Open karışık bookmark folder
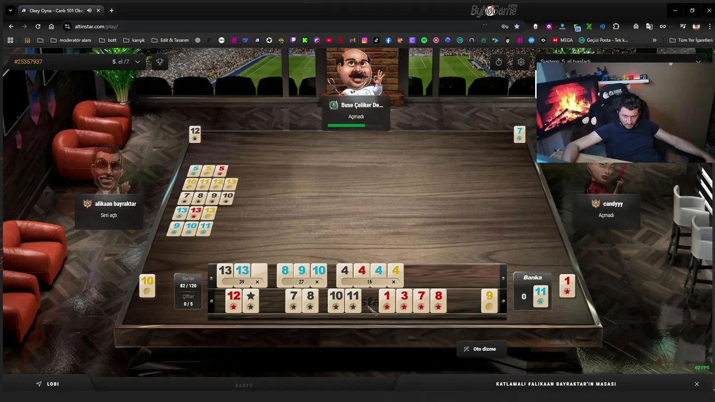The width and height of the screenshot is (715, 402). click(x=134, y=40)
